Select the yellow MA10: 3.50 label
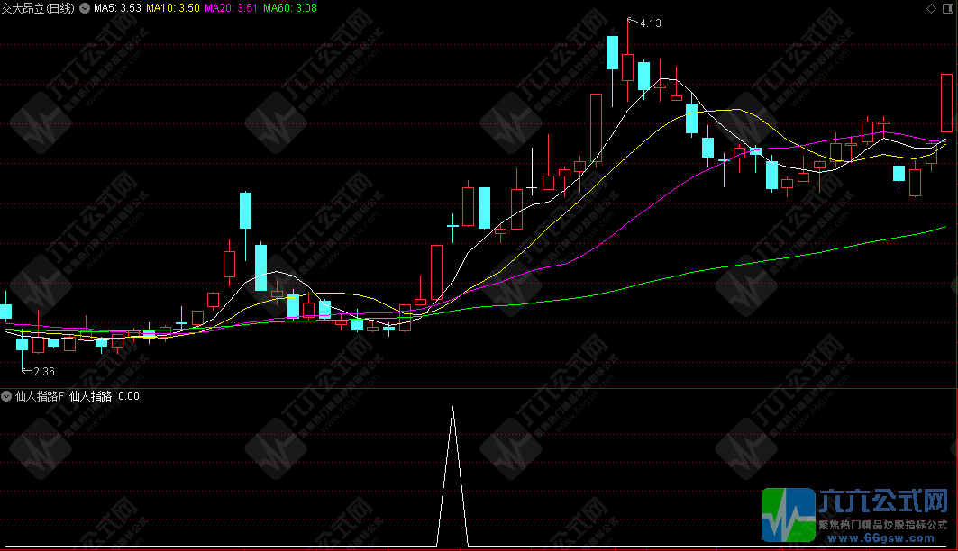This screenshot has height=551, width=958. (x=172, y=8)
